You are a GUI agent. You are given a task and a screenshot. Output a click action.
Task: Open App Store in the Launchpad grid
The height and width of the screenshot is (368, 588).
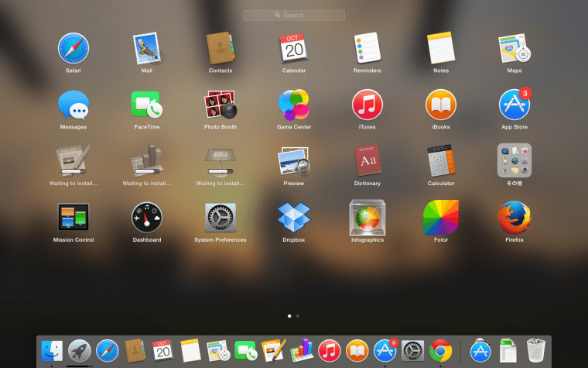click(514, 105)
